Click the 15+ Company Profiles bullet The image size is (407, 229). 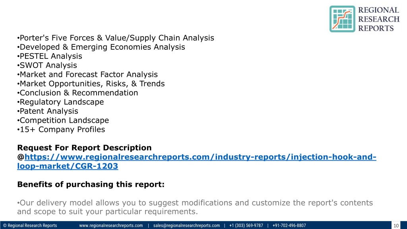[61, 129]
